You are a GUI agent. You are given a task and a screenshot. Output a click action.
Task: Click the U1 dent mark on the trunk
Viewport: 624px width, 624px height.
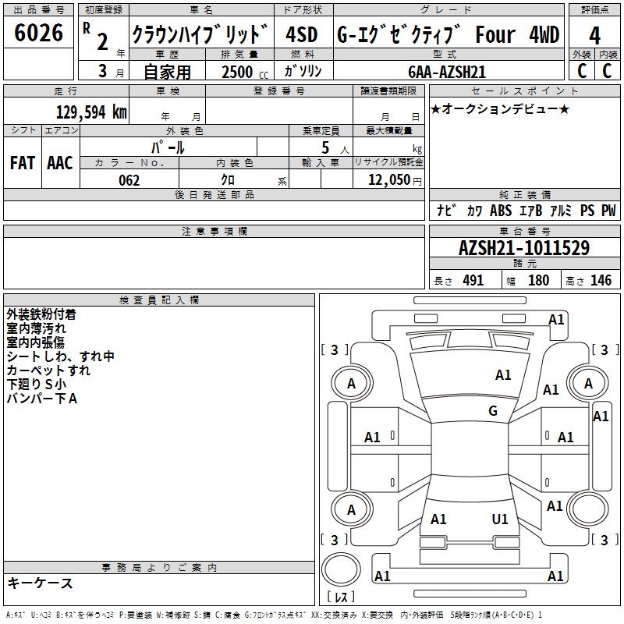pyautogui.click(x=500, y=519)
